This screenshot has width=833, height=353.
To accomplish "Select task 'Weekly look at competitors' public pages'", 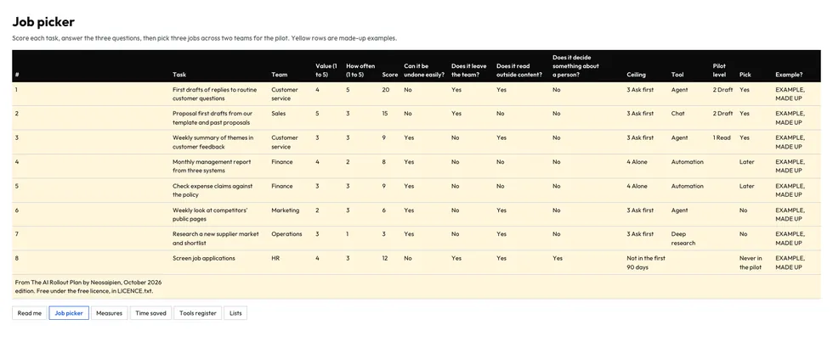I will (210, 214).
